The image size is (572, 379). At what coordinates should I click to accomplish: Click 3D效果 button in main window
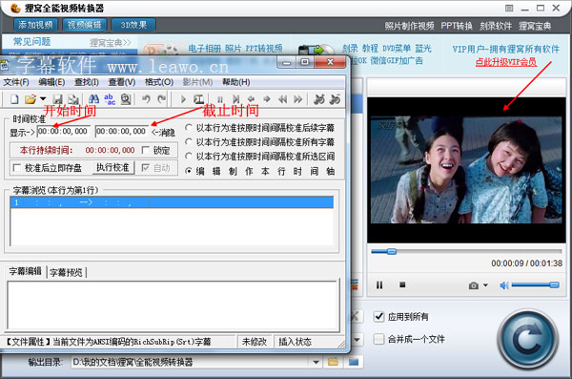tap(133, 25)
